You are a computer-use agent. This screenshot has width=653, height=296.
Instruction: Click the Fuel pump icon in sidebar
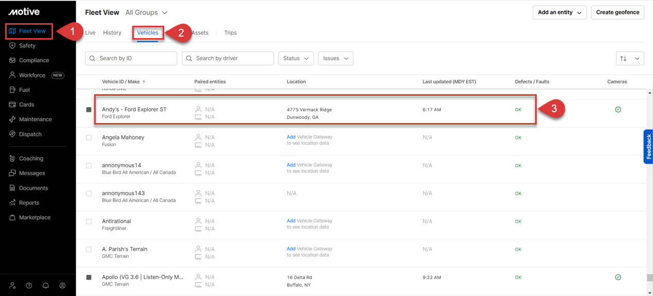pyautogui.click(x=12, y=90)
